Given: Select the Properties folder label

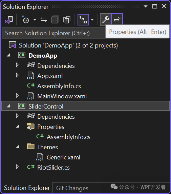Looking at the screenshot, I should tap(51, 127).
